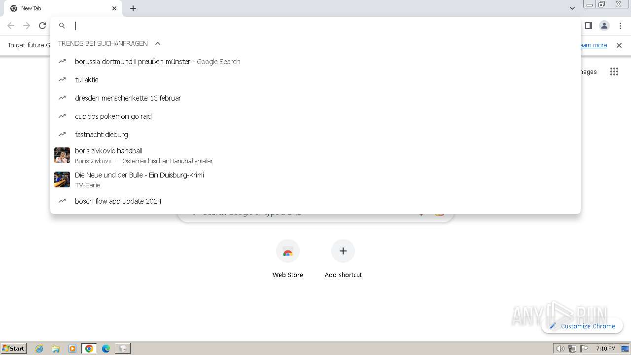Choose suggestion bosch flow app update 2024
Image resolution: width=631 pixels, height=355 pixels.
(x=315, y=201)
